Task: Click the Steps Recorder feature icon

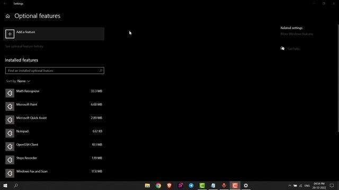Action: coord(10,160)
